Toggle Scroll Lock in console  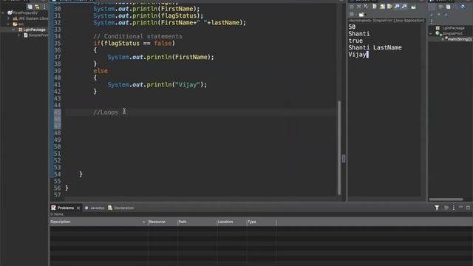[x=382, y=7]
